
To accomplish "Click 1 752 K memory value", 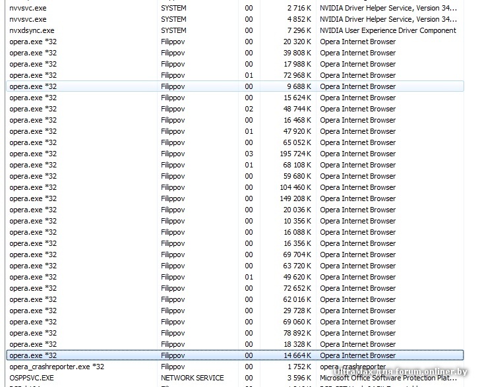I will click(x=299, y=367).
